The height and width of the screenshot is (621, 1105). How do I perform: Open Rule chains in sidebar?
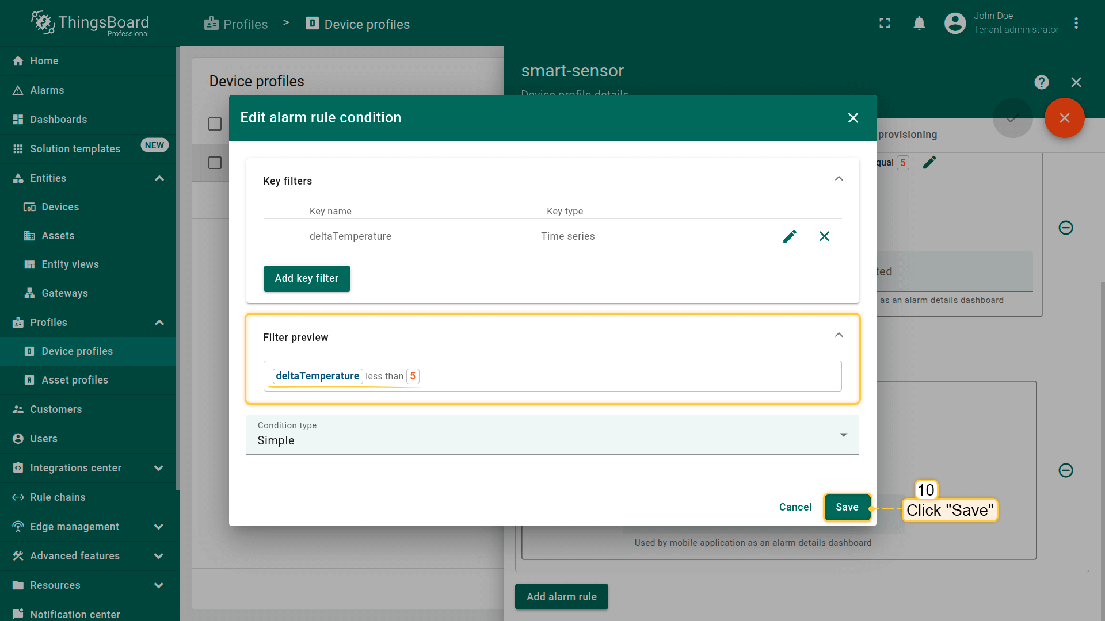(58, 497)
